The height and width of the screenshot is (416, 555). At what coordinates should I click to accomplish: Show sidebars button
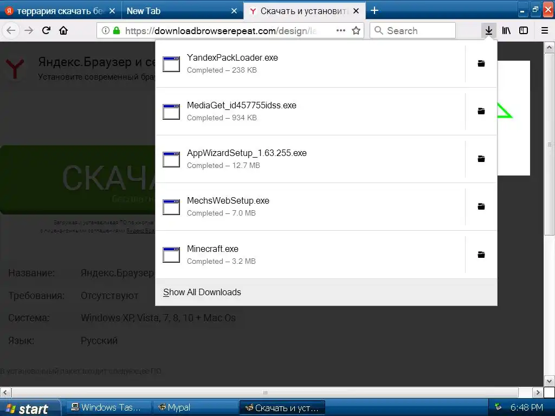tap(524, 30)
